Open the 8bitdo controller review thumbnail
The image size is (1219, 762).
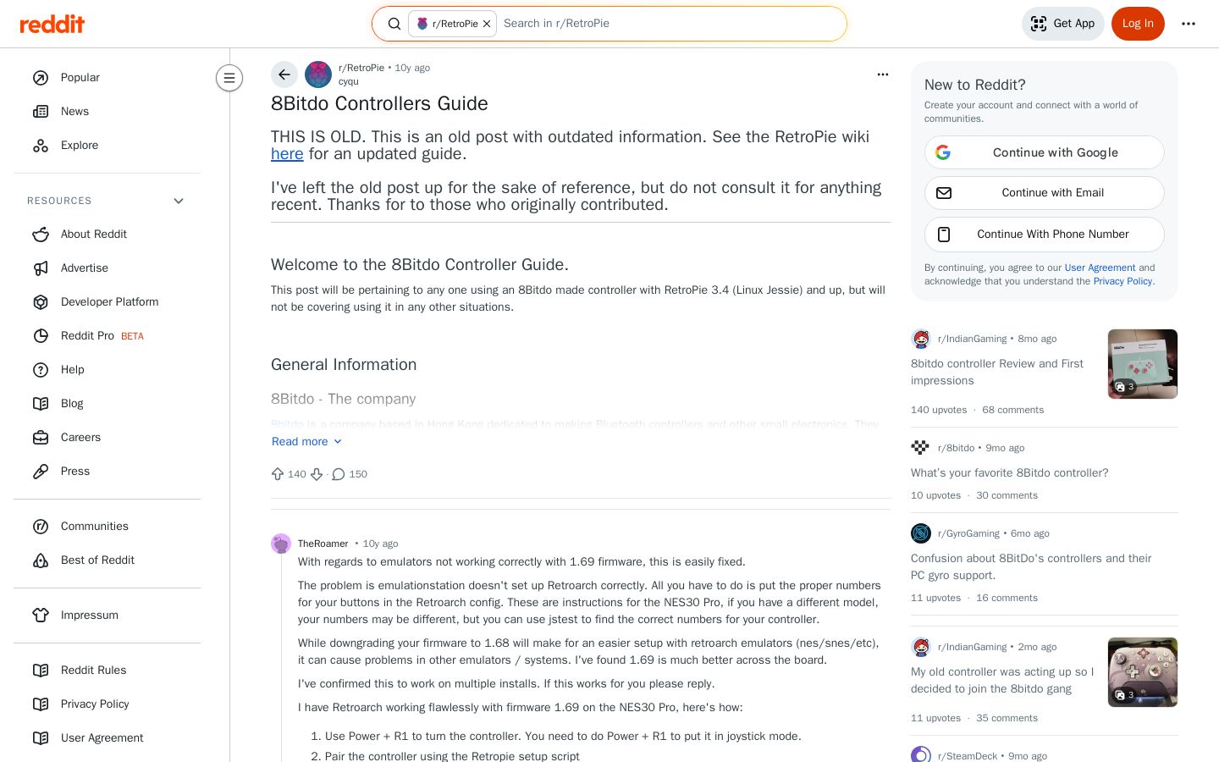[1143, 364]
